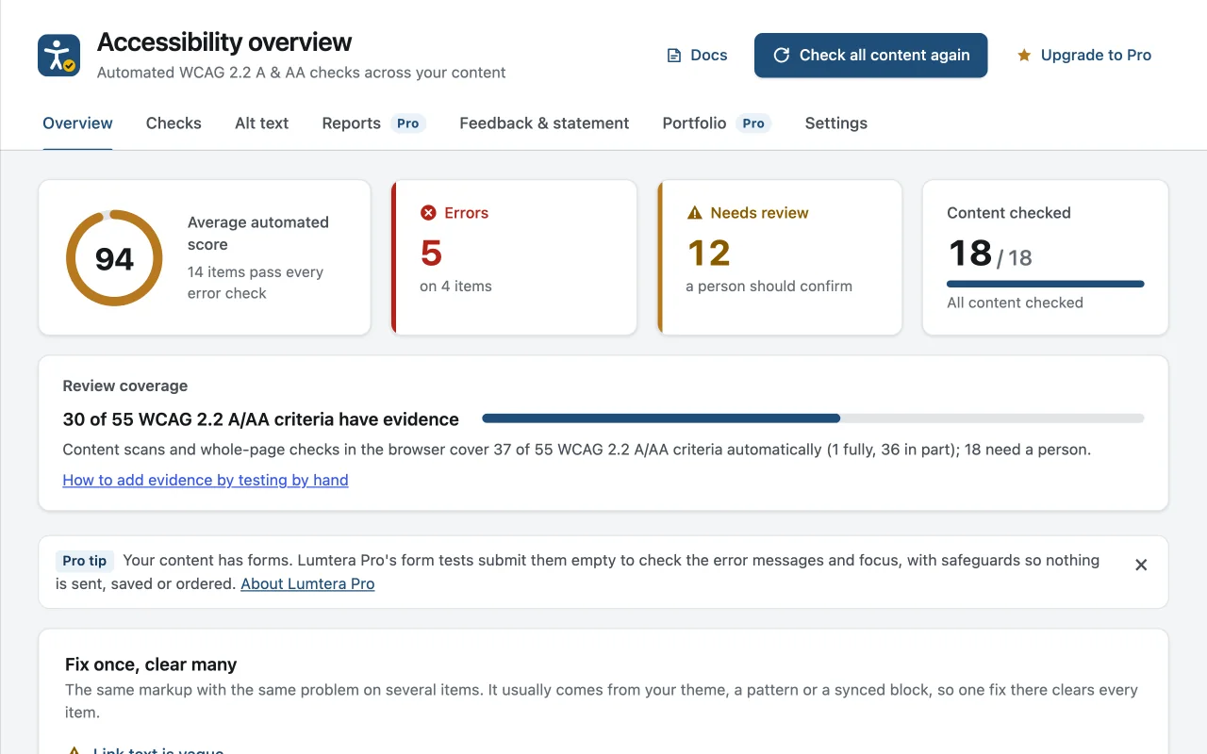Click the Content checked progress bar
Image resolution: width=1207 pixels, height=754 pixels.
click(1045, 284)
